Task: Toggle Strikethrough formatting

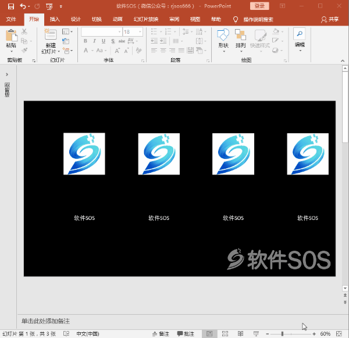Action: (122, 41)
